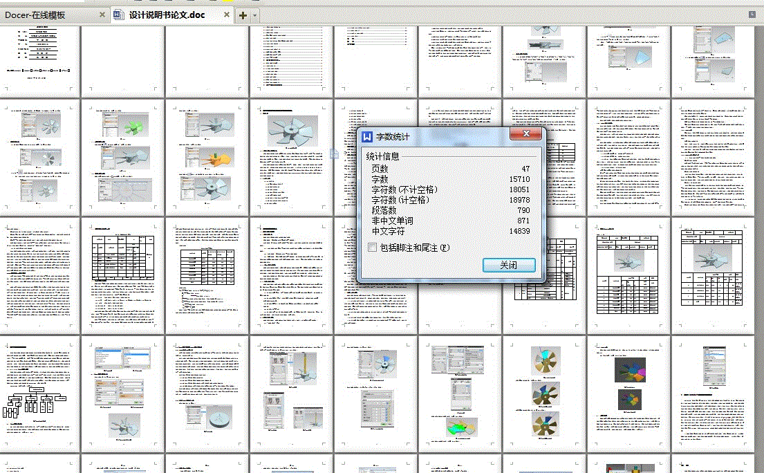Click the W logo icon in the 字数统计 dialog
The image size is (764, 473).
[x=367, y=136]
